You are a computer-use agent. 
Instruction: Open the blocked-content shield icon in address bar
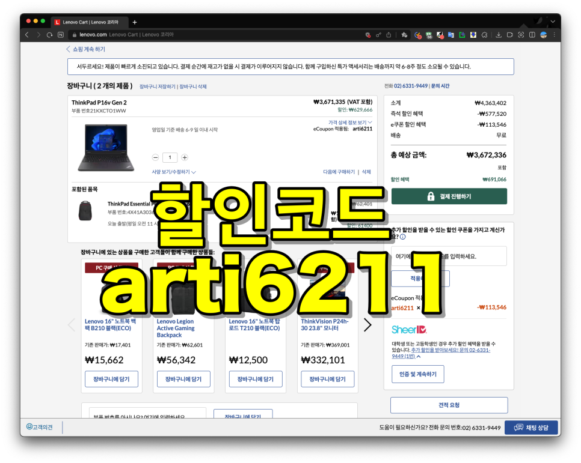coord(368,35)
